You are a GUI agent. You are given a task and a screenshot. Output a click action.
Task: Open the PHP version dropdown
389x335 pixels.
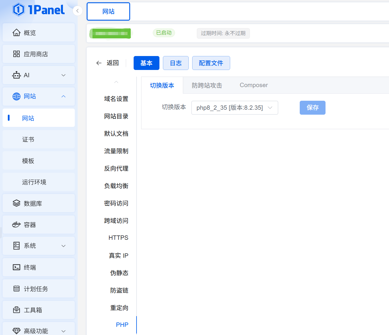[x=235, y=108]
